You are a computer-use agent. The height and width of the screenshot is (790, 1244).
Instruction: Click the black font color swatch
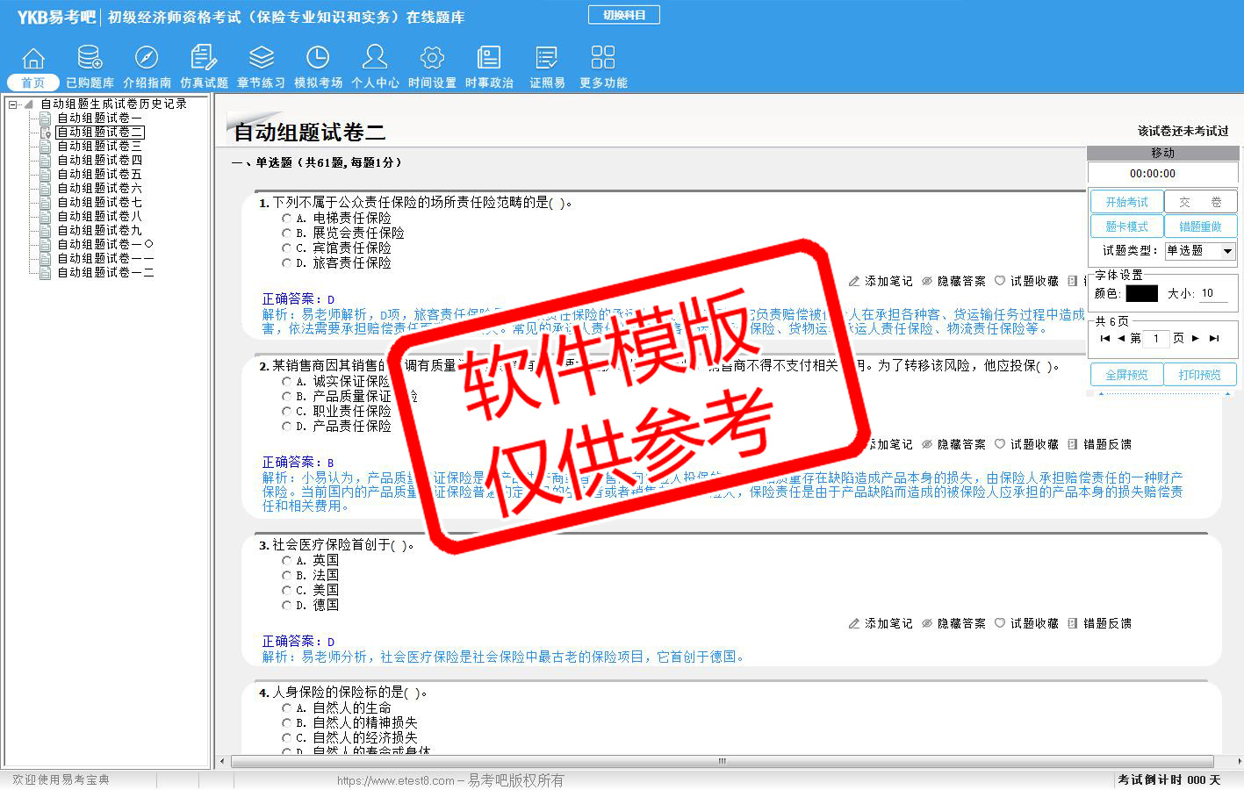pyautogui.click(x=1141, y=294)
